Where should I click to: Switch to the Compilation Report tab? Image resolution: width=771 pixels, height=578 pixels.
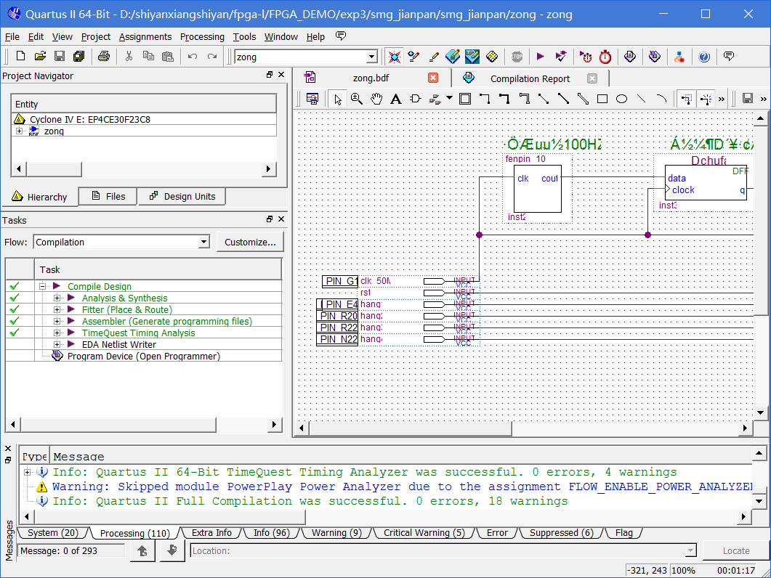click(x=530, y=78)
